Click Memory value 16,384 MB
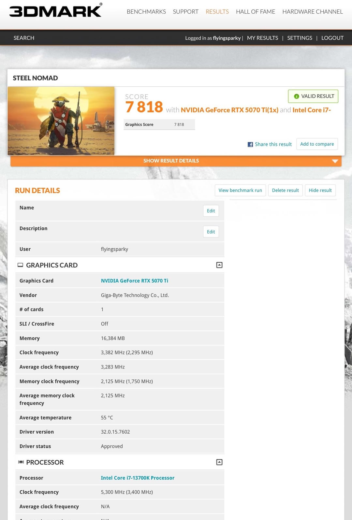Image resolution: width=352 pixels, height=520 pixels. [113, 338]
